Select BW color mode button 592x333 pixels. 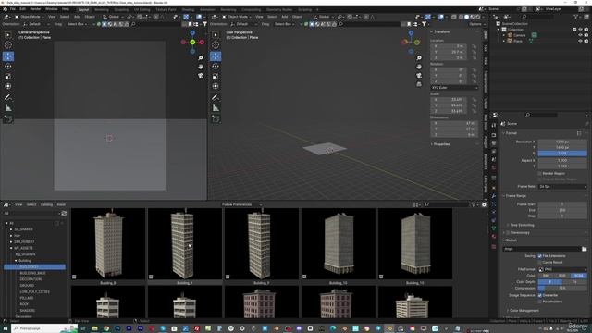546,276
